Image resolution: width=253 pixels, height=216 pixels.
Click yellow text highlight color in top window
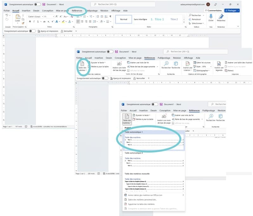63,22
